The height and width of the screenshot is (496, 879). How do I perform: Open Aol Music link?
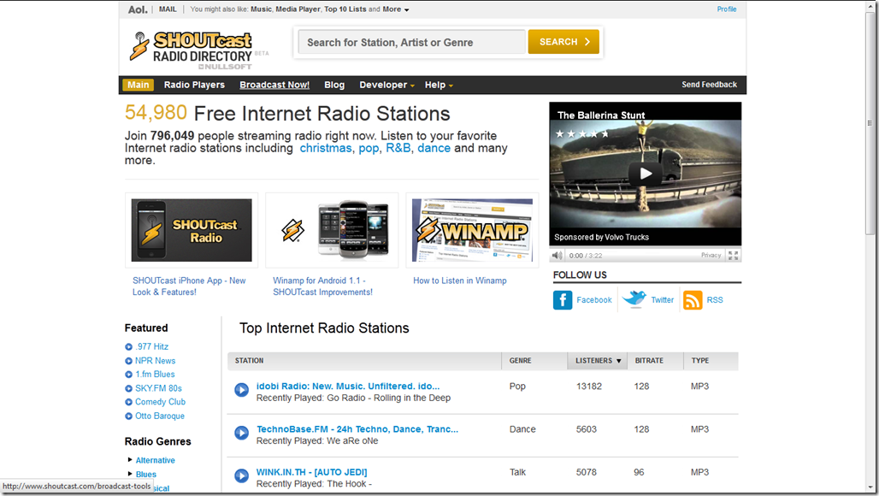[x=262, y=9]
